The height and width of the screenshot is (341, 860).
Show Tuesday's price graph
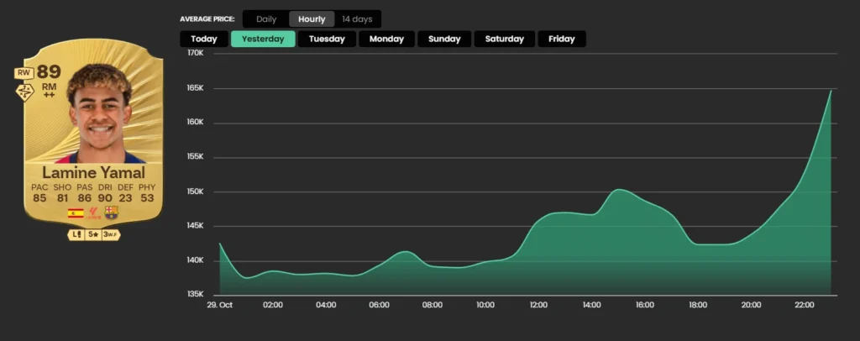[x=327, y=39]
